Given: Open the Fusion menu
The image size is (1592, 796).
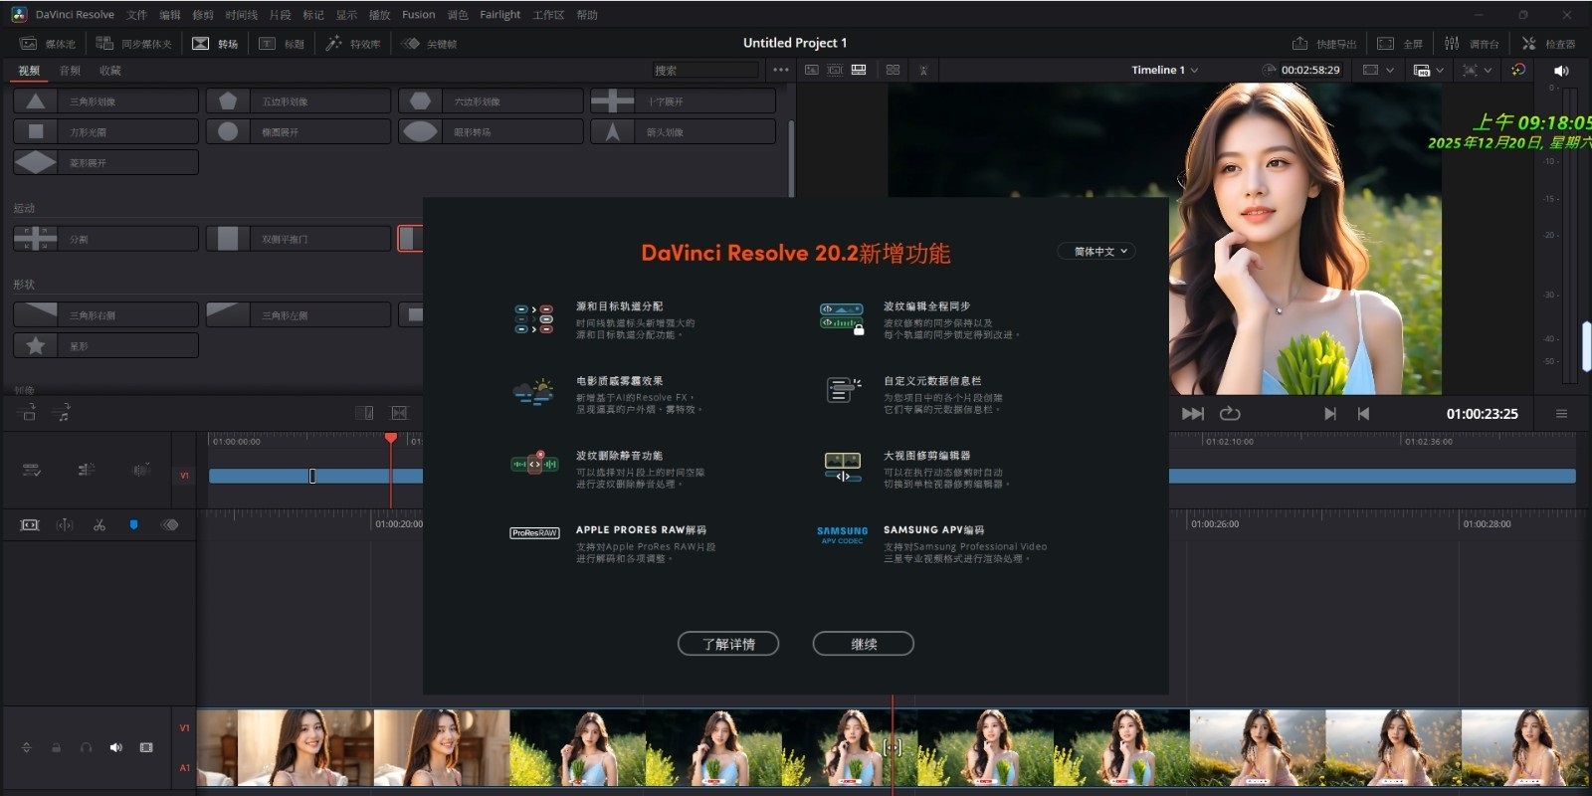Looking at the screenshot, I should [x=418, y=15].
